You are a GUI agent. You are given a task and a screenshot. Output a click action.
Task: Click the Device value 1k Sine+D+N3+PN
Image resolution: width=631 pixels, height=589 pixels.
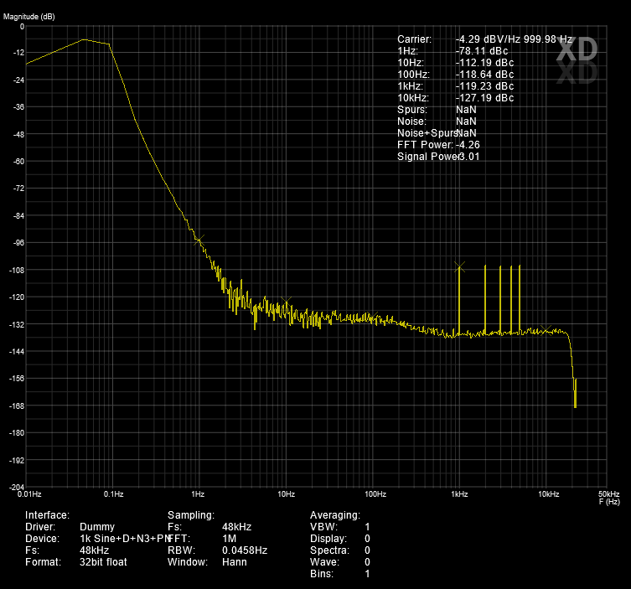125,538
